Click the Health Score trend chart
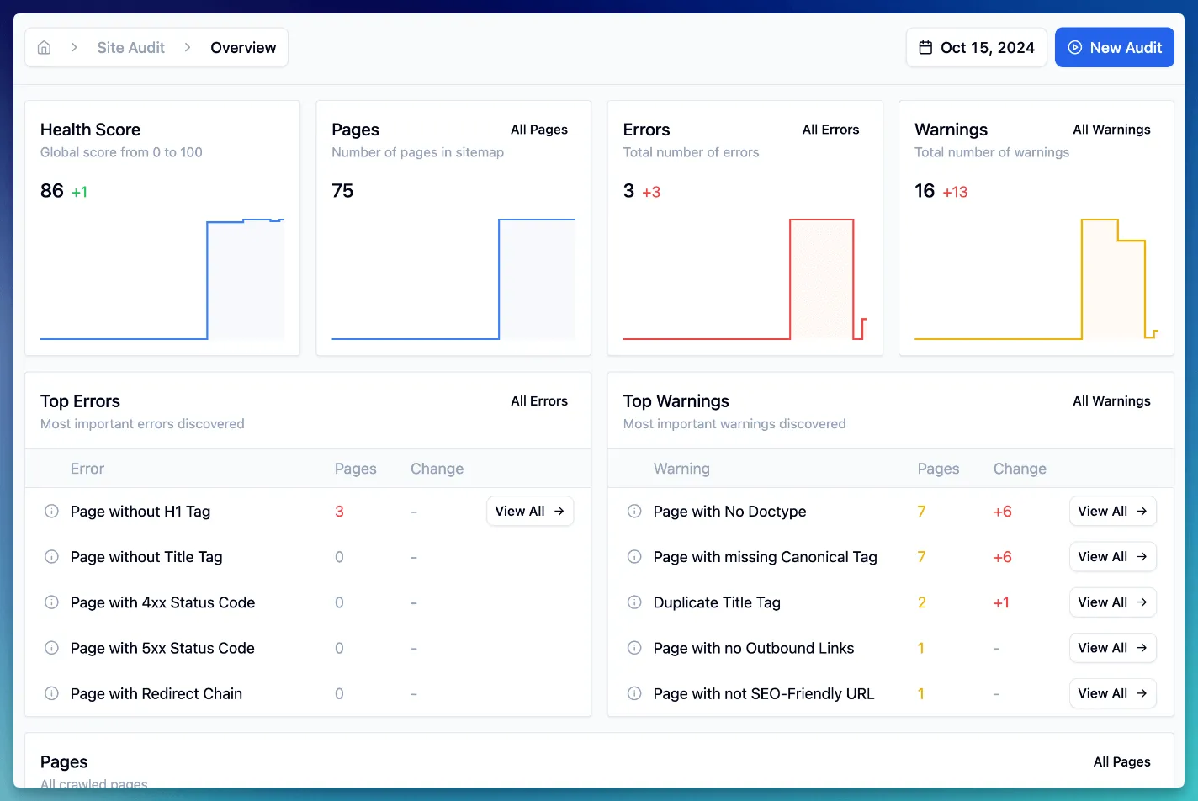1198x801 pixels. (x=162, y=278)
